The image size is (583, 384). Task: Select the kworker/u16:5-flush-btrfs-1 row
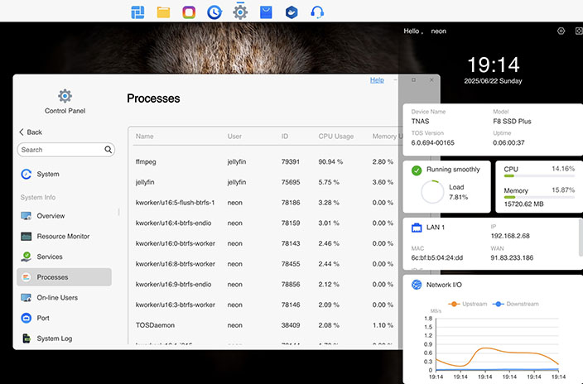266,203
